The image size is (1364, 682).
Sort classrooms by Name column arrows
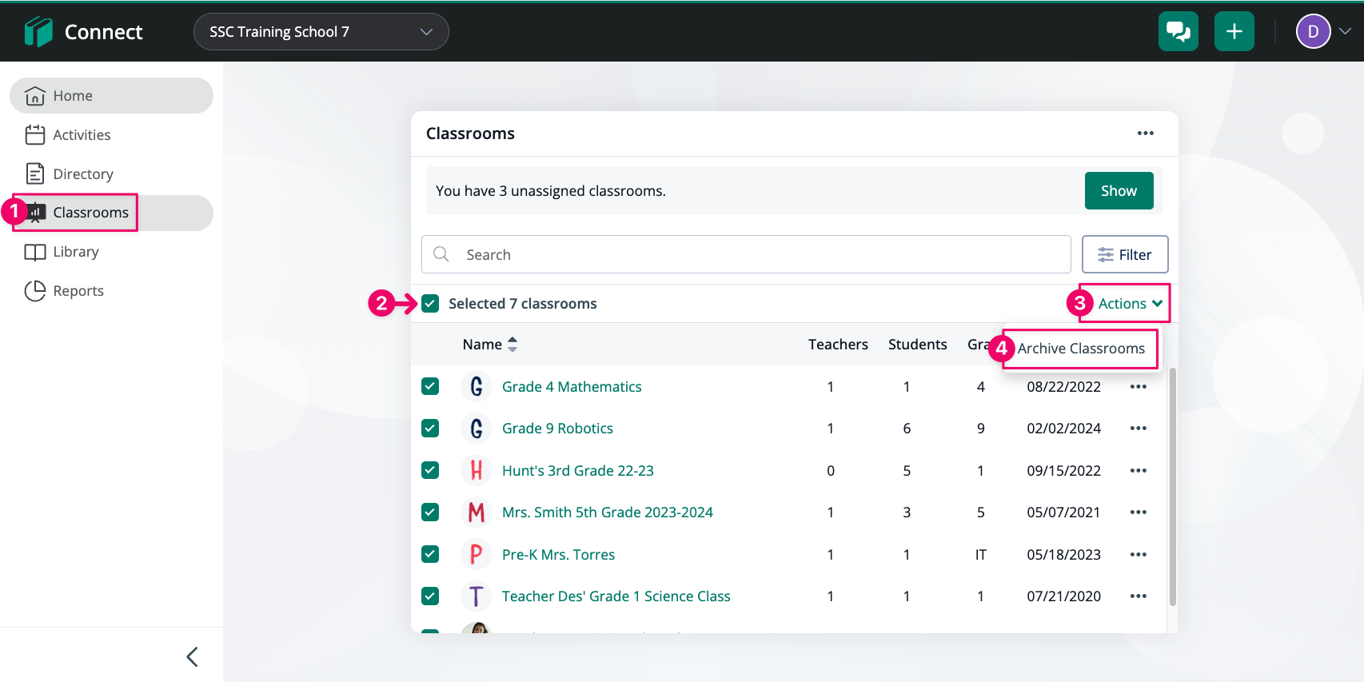pyautogui.click(x=512, y=345)
